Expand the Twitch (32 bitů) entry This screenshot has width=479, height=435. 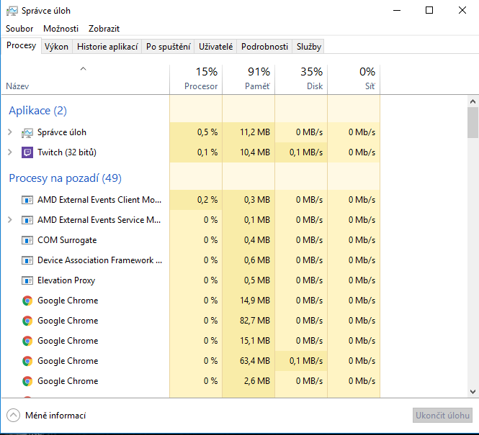[9, 152]
